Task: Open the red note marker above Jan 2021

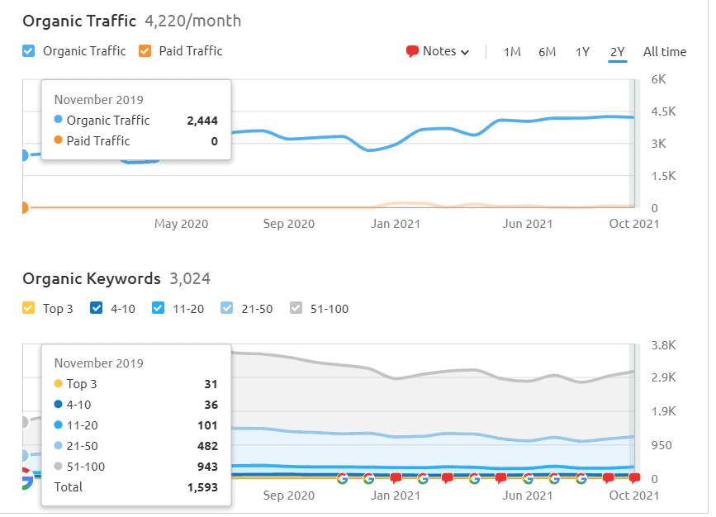Action: click(396, 478)
